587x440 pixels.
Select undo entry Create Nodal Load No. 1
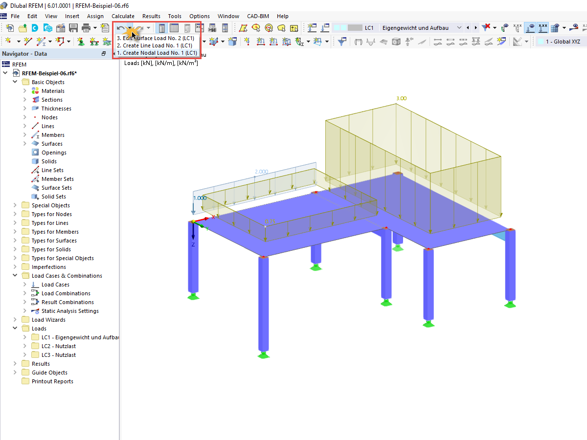(157, 53)
